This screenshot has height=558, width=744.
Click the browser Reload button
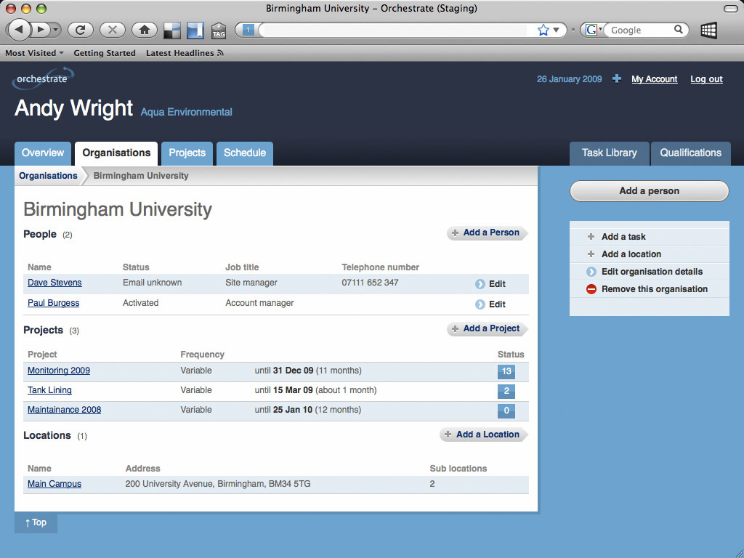pos(80,30)
